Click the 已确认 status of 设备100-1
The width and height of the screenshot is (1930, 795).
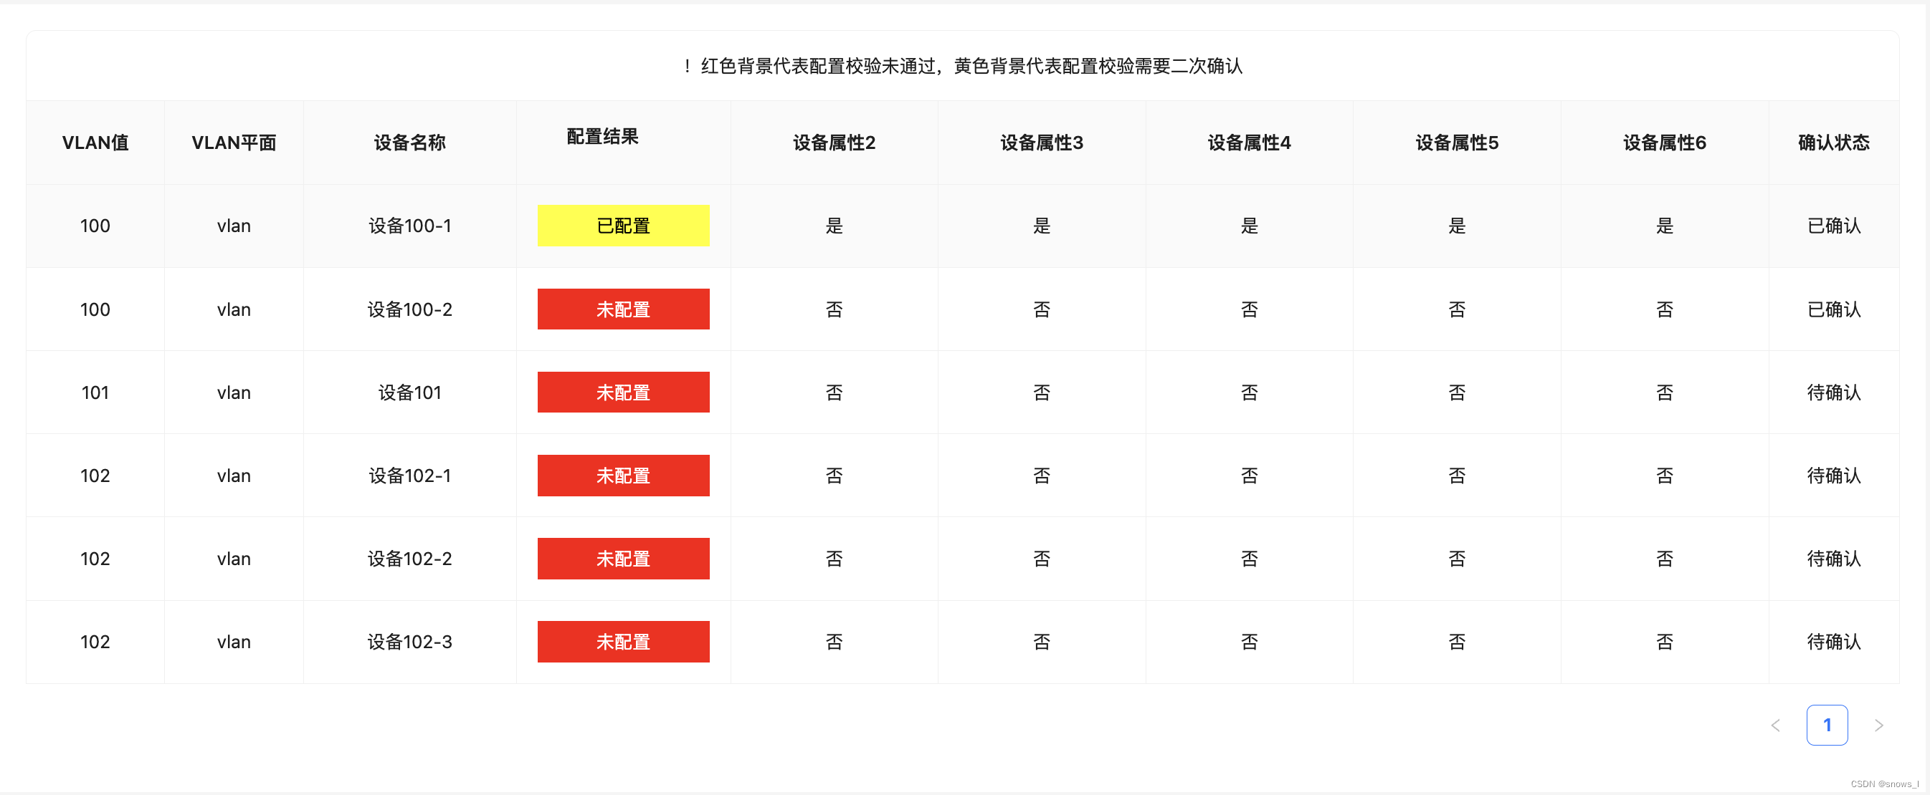point(1833,226)
